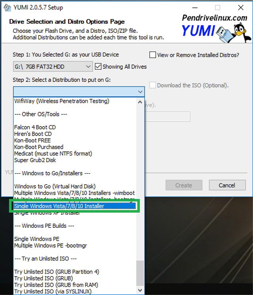Click the --- Try an Unlisted ISO --- header

(x=46, y=259)
